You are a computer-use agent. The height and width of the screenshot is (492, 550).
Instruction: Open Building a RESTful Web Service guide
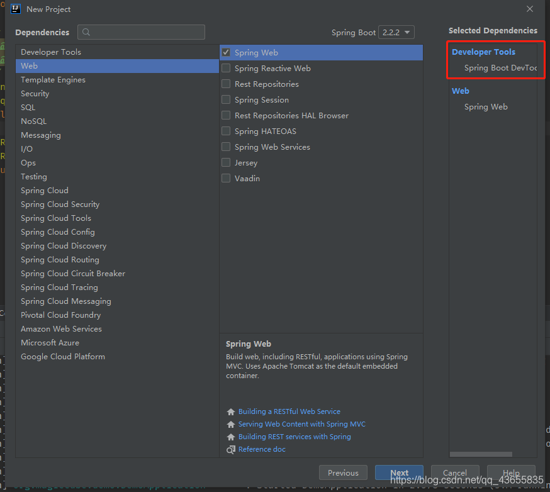tap(289, 411)
